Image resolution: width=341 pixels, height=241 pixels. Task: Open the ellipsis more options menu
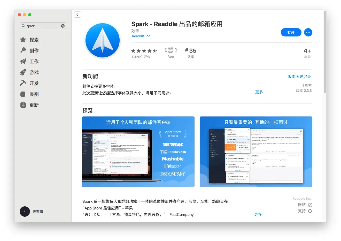click(x=308, y=32)
